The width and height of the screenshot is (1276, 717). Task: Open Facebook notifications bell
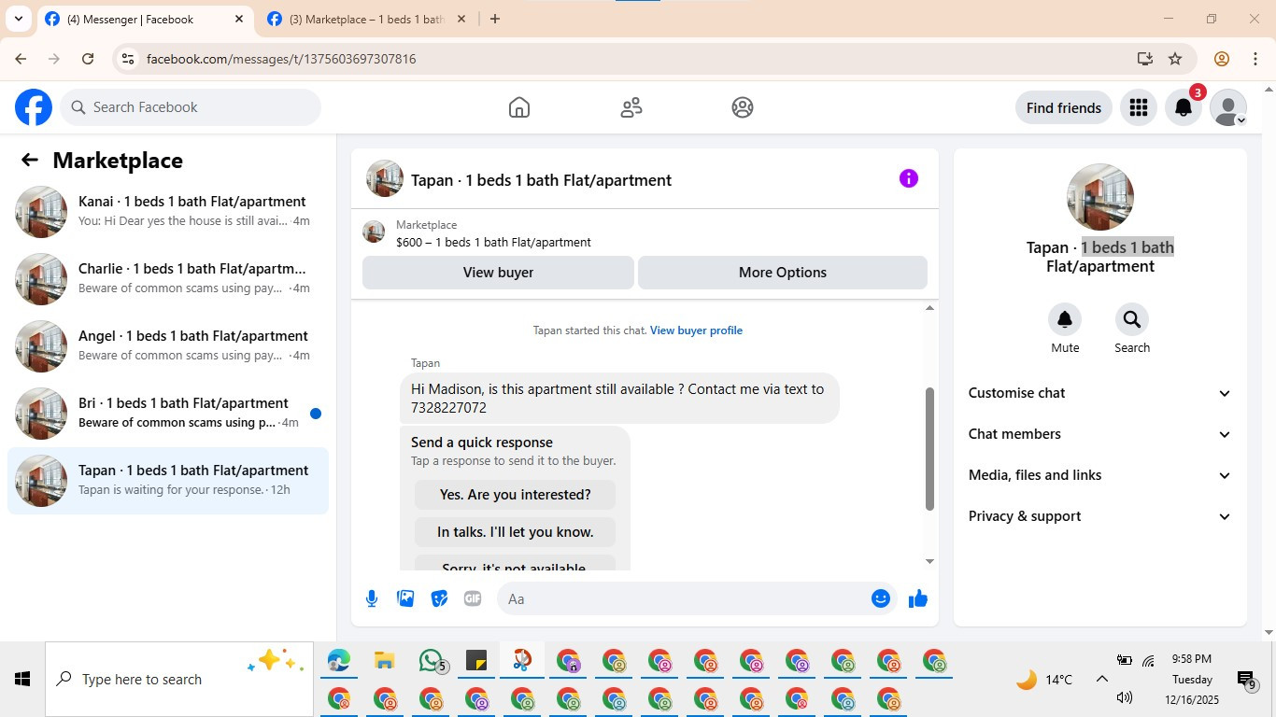click(1184, 107)
